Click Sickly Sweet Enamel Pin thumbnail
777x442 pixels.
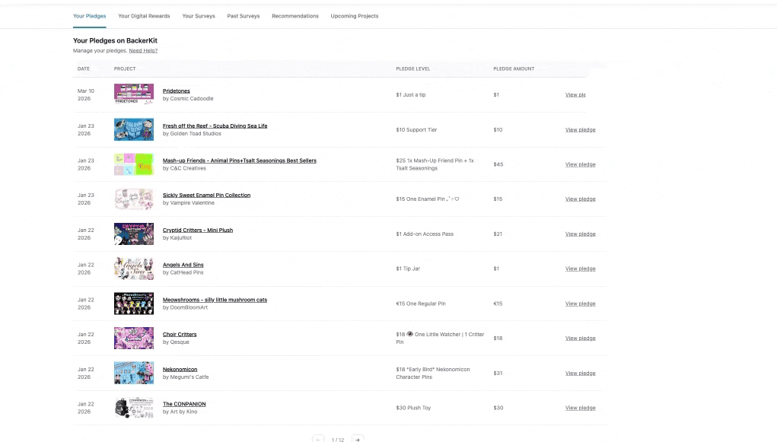pyautogui.click(x=134, y=199)
